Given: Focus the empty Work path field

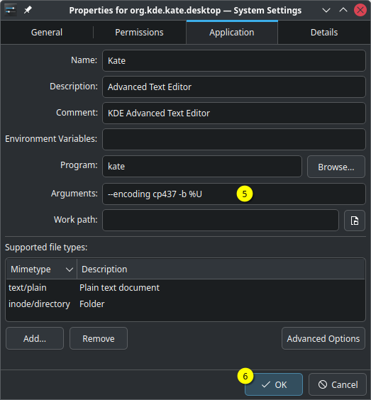Looking at the screenshot, I should 221,220.
